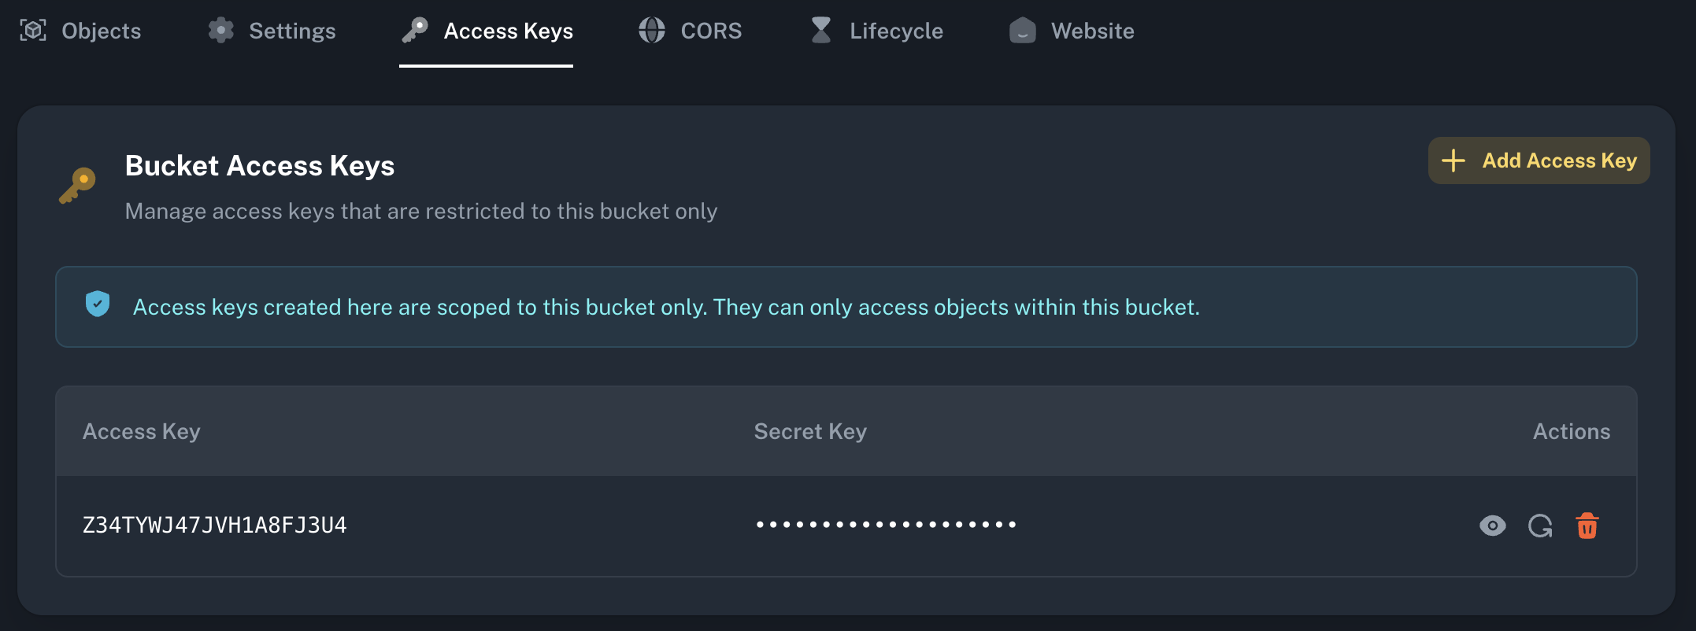Switch to the Website tab
This screenshot has width=1696, height=631.
pyautogui.click(x=1072, y=31)
